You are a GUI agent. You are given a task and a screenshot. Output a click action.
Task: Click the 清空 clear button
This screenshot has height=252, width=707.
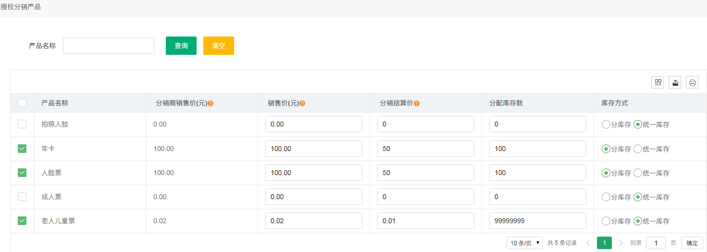pyautogui.click(x=219, y=46)
